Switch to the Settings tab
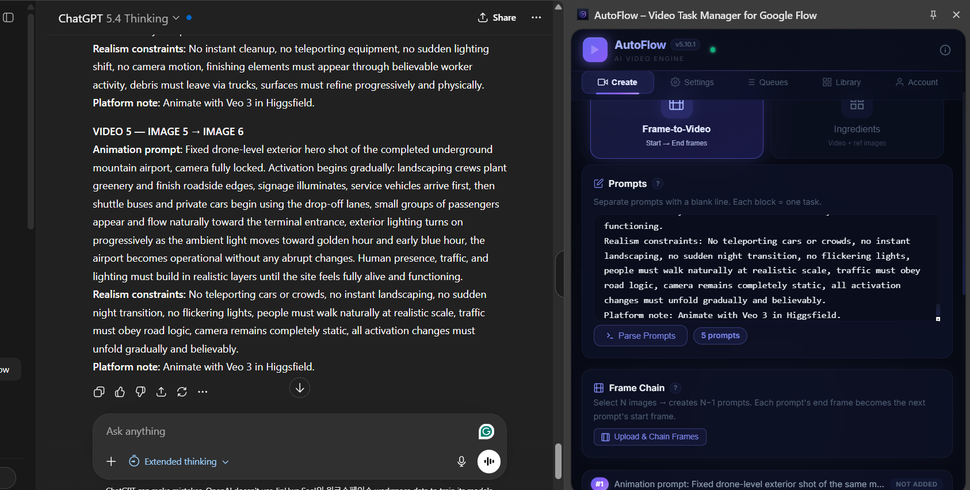Viewport: 970px width, 490px height. tap(692, 82)
